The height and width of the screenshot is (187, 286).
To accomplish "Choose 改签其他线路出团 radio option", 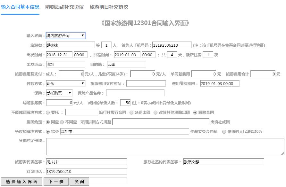I will tap(156, 113).
